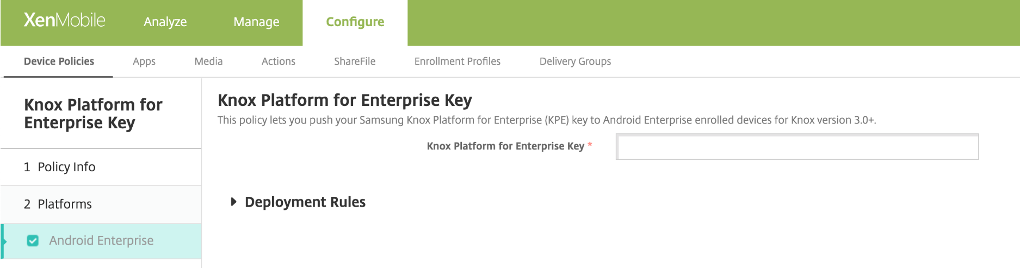Uncheck the Android Enterprise checkbox
The image size is (1020, 268).
tap(33, 241)
